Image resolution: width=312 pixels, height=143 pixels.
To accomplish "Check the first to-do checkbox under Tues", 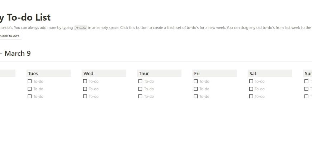I will click(29, 81).
